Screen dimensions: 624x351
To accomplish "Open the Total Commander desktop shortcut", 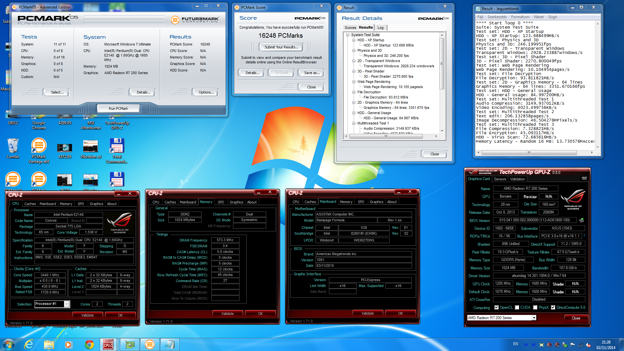I will coord(117,150).
